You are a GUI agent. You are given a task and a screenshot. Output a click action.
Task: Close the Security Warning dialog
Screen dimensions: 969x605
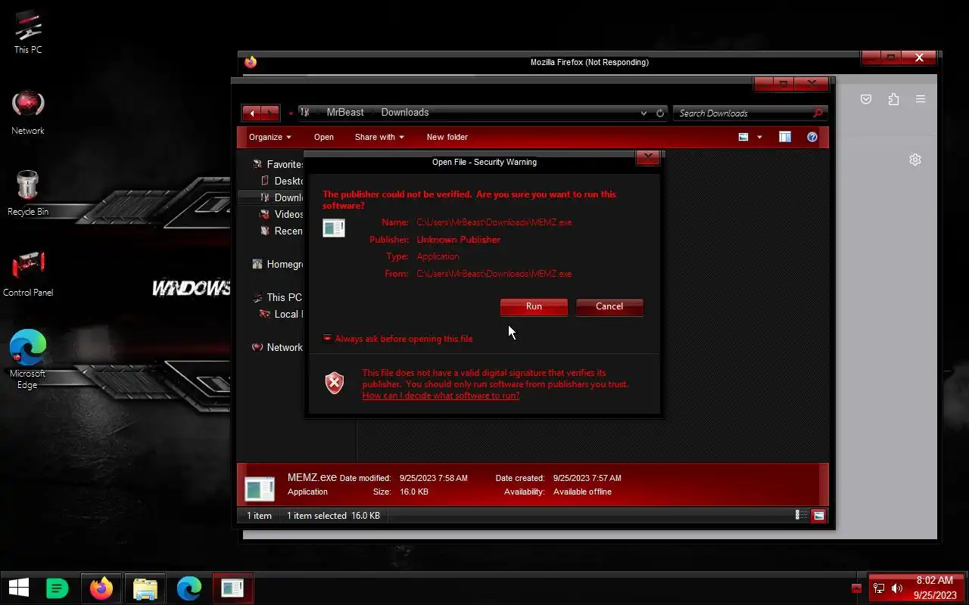coord(647,157)
